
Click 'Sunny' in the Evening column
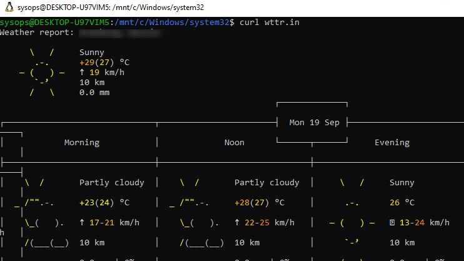click(402, 183)
